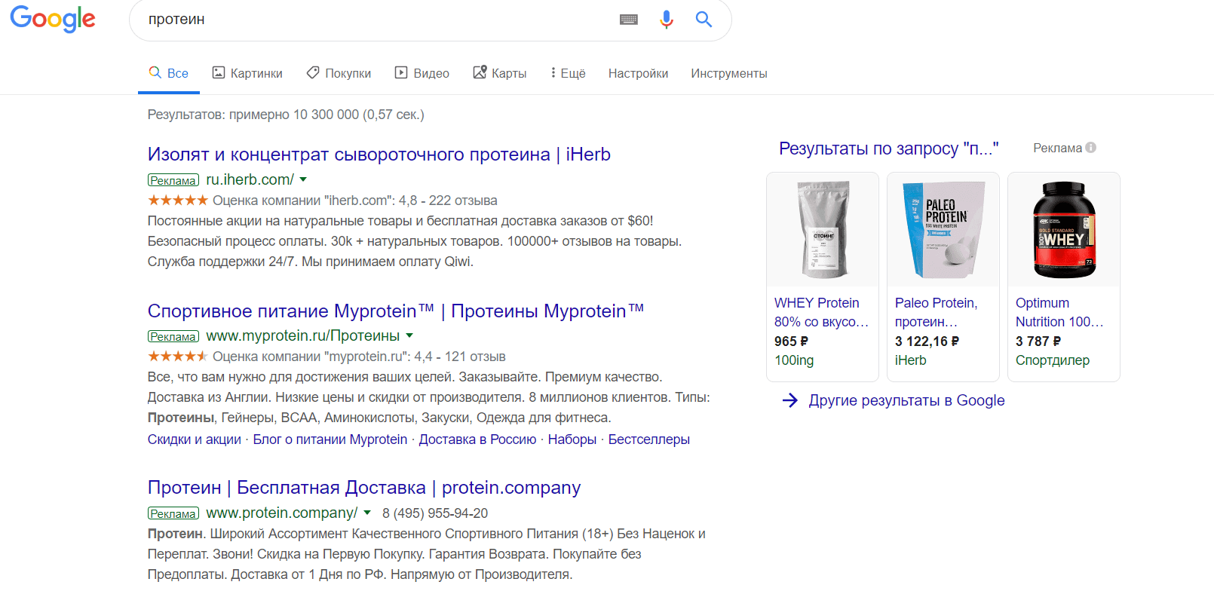
Task: Click arrow icon beside Другие результаты в Google
Action: pyautogui.click(x=790, y=400)
